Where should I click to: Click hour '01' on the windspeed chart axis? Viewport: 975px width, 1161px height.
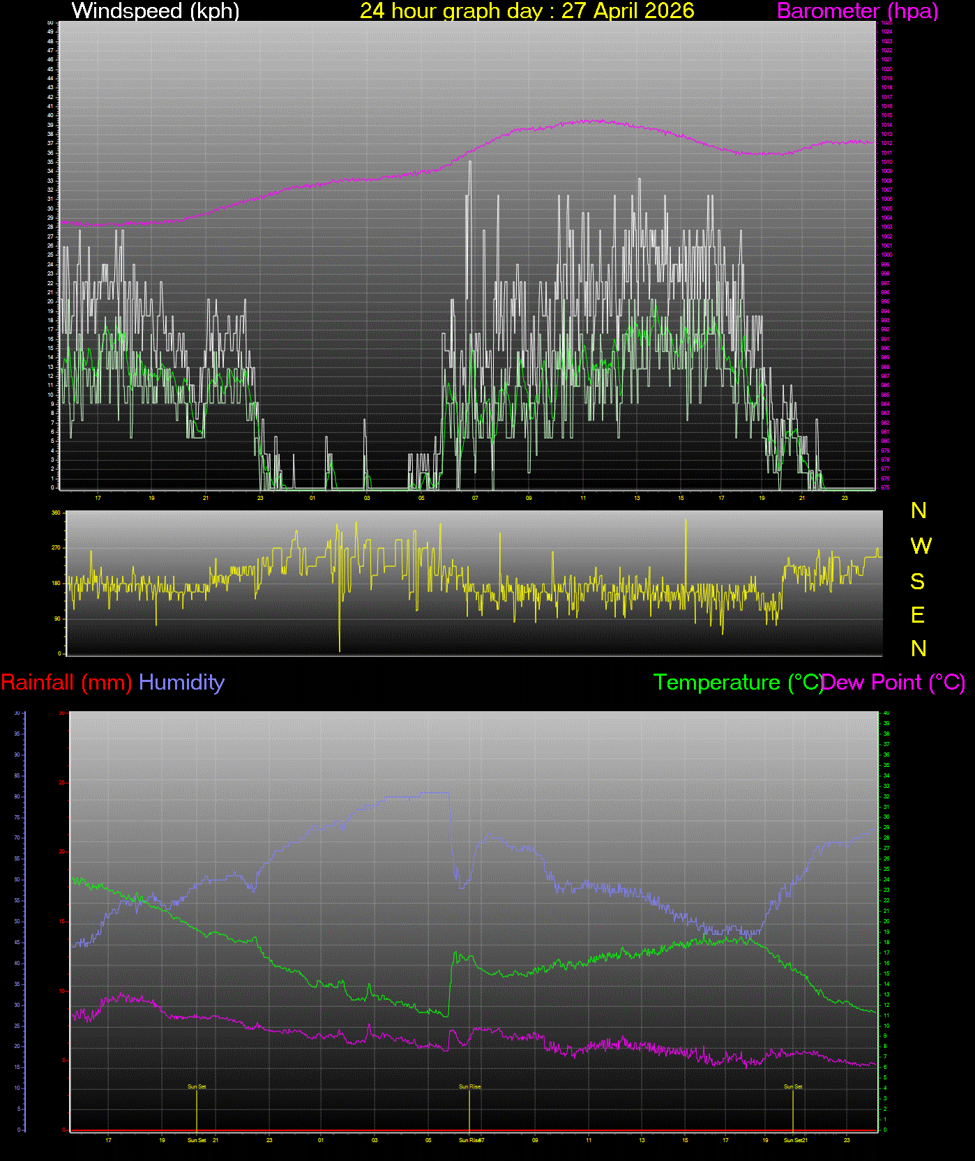[x=312, y=498]
